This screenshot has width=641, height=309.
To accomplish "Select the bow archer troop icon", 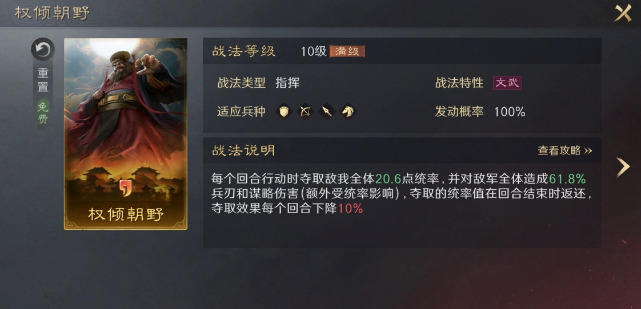I will 305,111.
